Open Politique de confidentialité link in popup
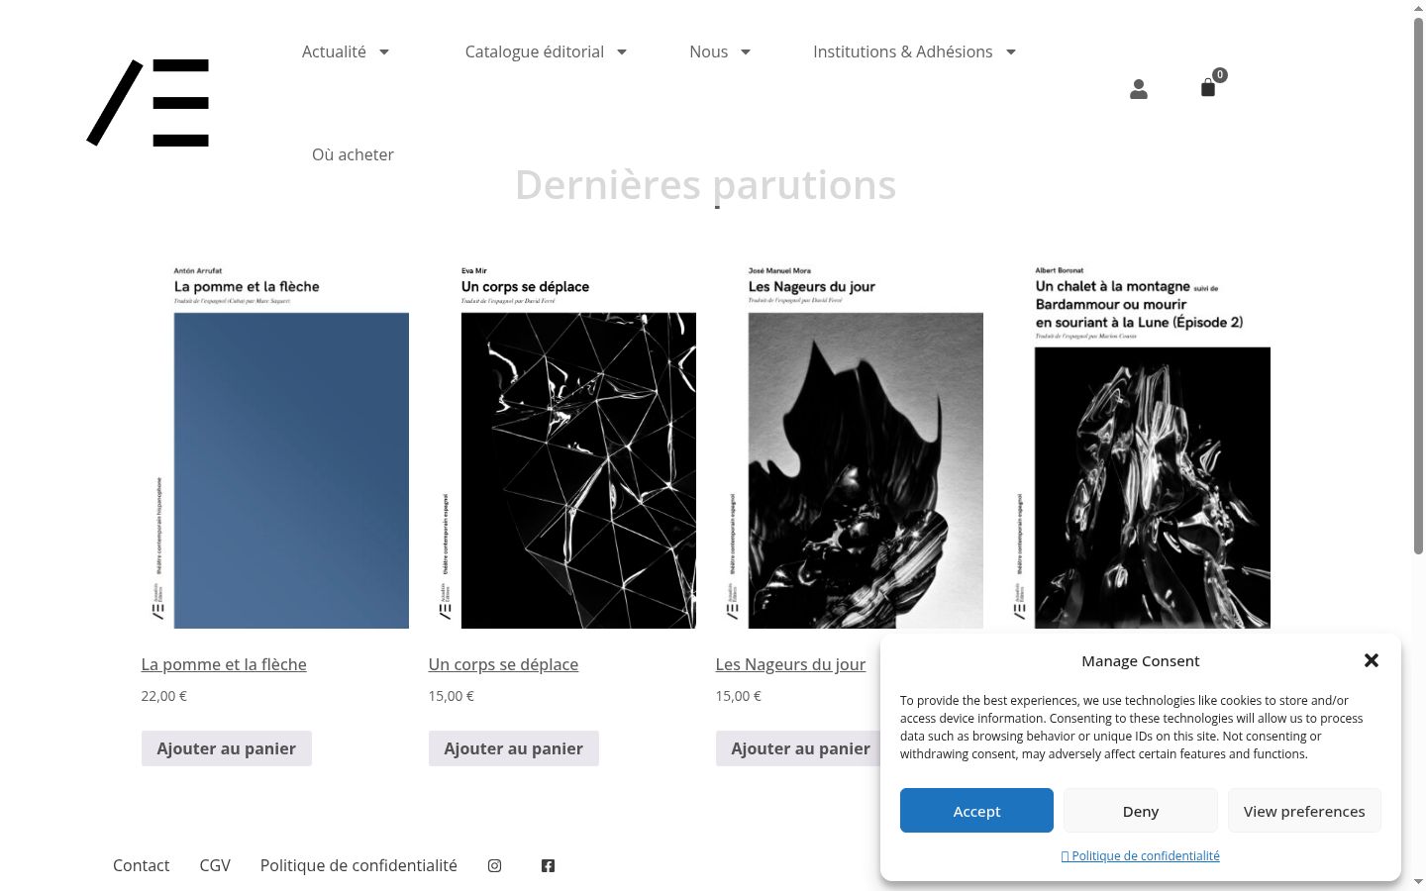Viewport: 1426px width, 891px height. click(x=1141, y=855)
